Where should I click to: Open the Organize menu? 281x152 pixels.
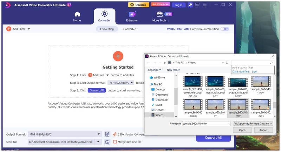pyautogui.click(x=154, y=70)
